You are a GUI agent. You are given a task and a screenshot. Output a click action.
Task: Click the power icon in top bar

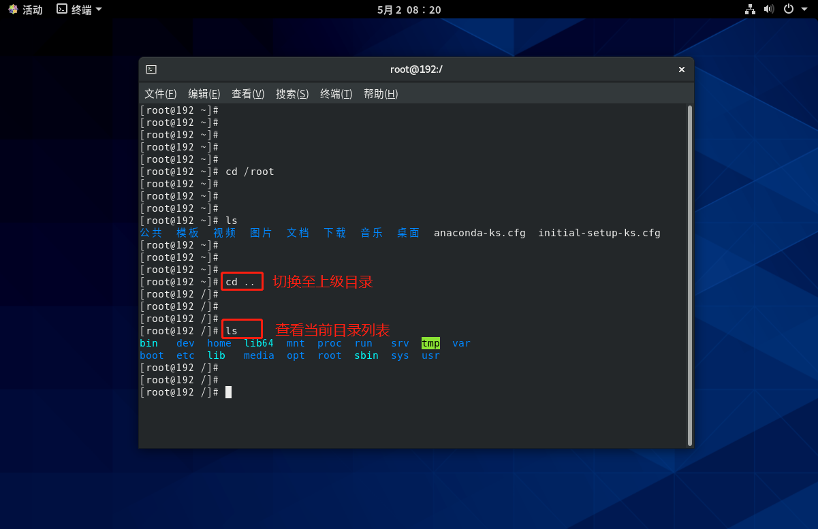click(789, 9)
